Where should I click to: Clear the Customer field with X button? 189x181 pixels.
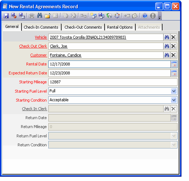174,55
